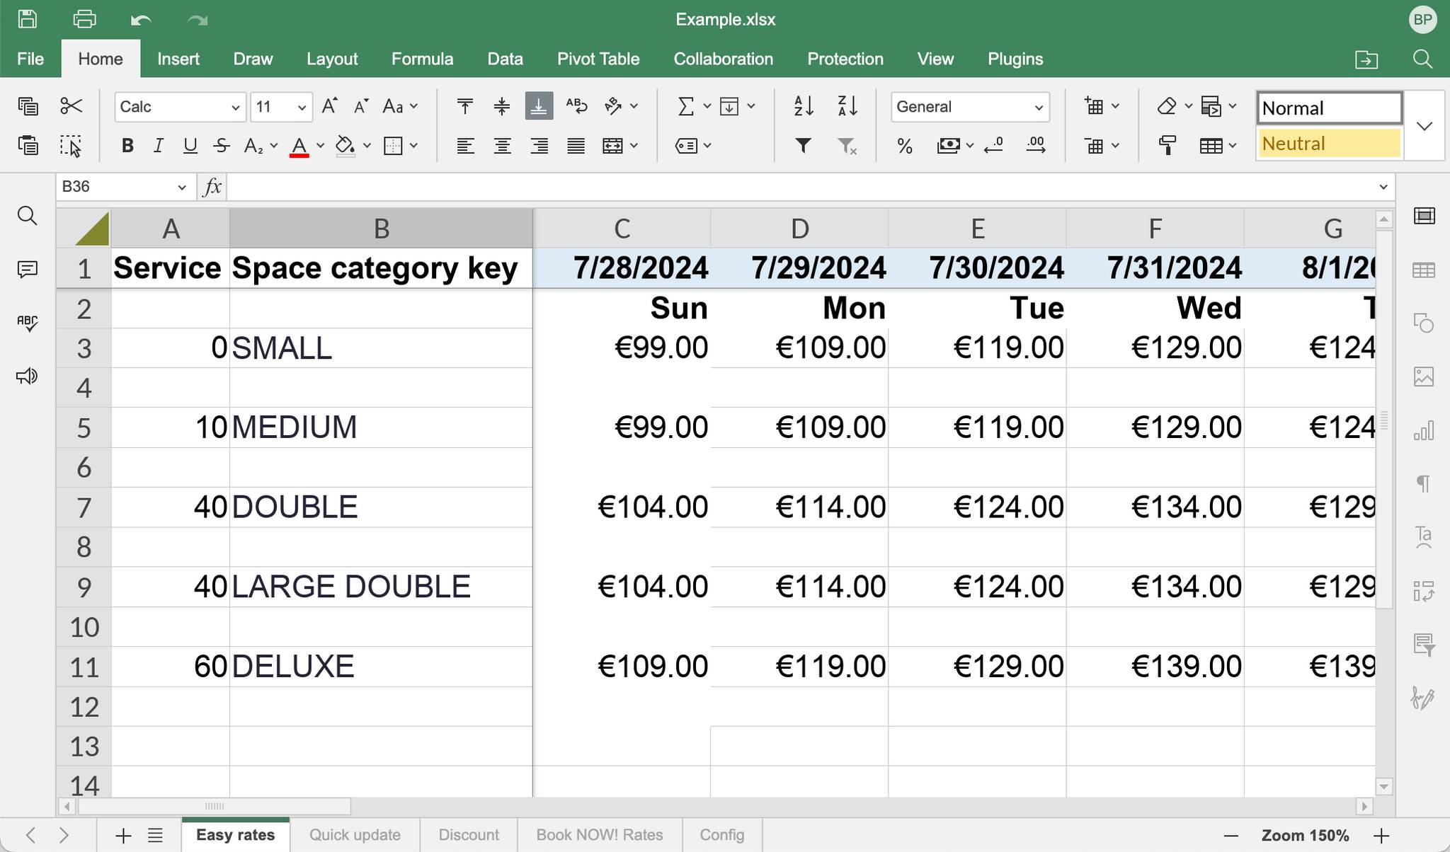1450x852 pixels.
Task: Apply the Neutral cell style
Action: (x=1329, y=144)
